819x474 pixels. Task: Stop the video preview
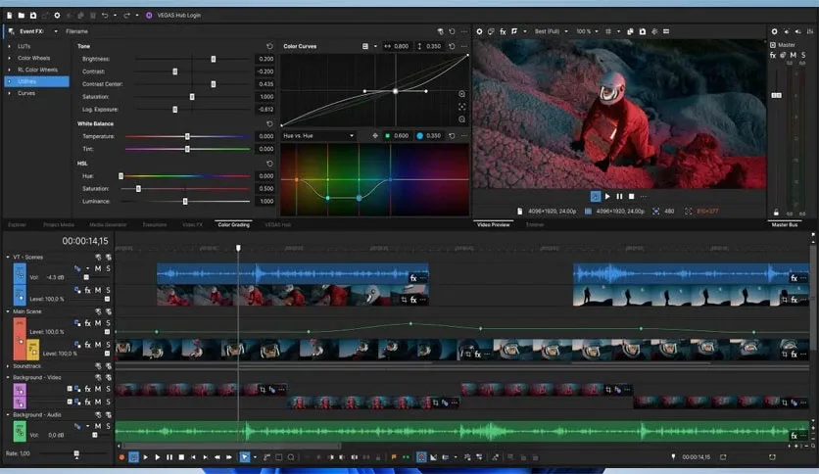[x=632, y=196]
